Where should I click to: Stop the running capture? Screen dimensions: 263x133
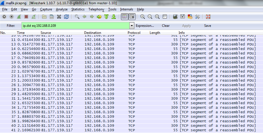(26, 17)
